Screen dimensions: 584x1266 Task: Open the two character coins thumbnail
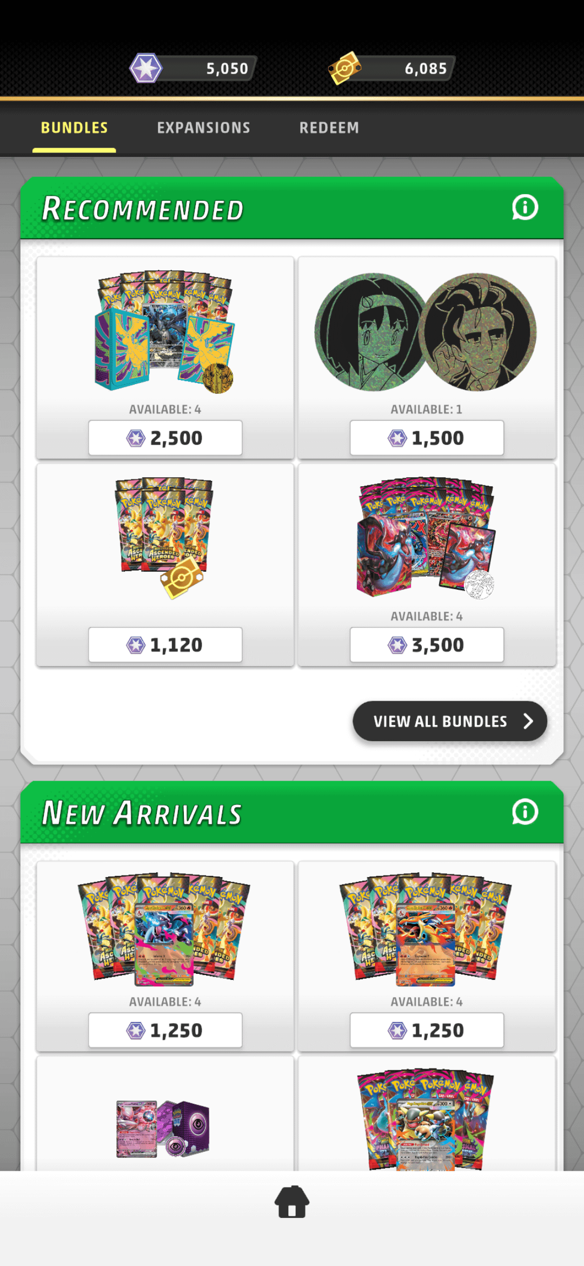coord(426,332)
